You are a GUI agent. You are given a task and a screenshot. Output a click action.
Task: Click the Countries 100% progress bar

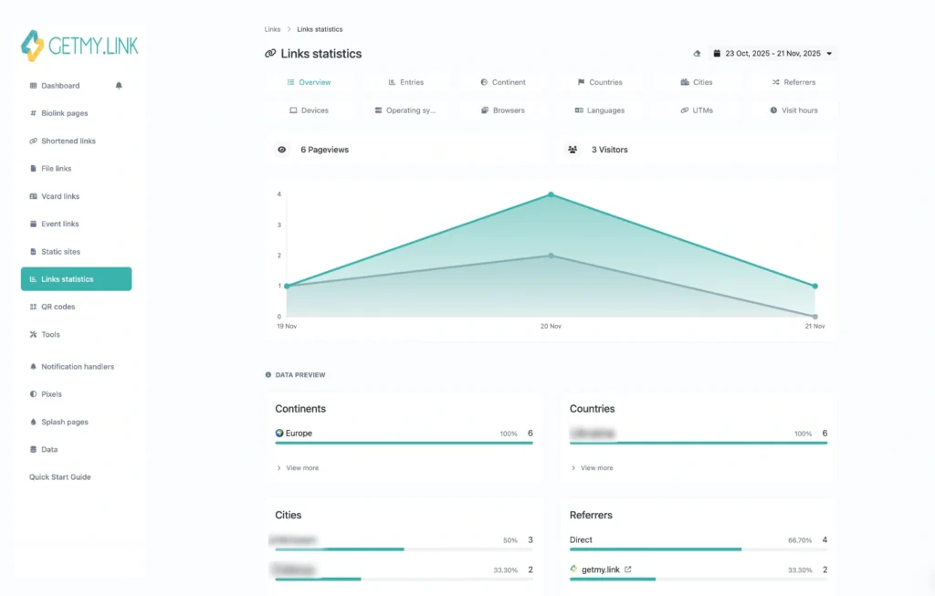(x=699, y=443)
